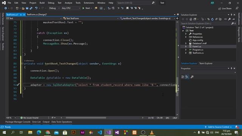Click the New Project toolbar icon
This screenshot has width=242, height=136.
point(17,8)
